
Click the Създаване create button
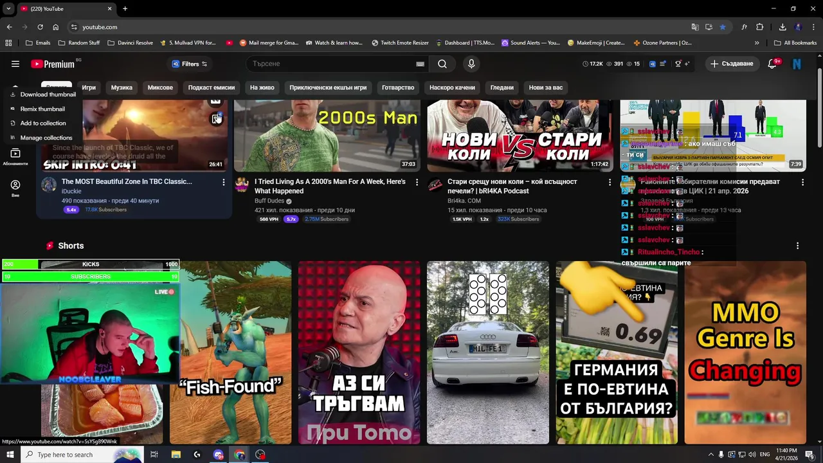[732, 64]
